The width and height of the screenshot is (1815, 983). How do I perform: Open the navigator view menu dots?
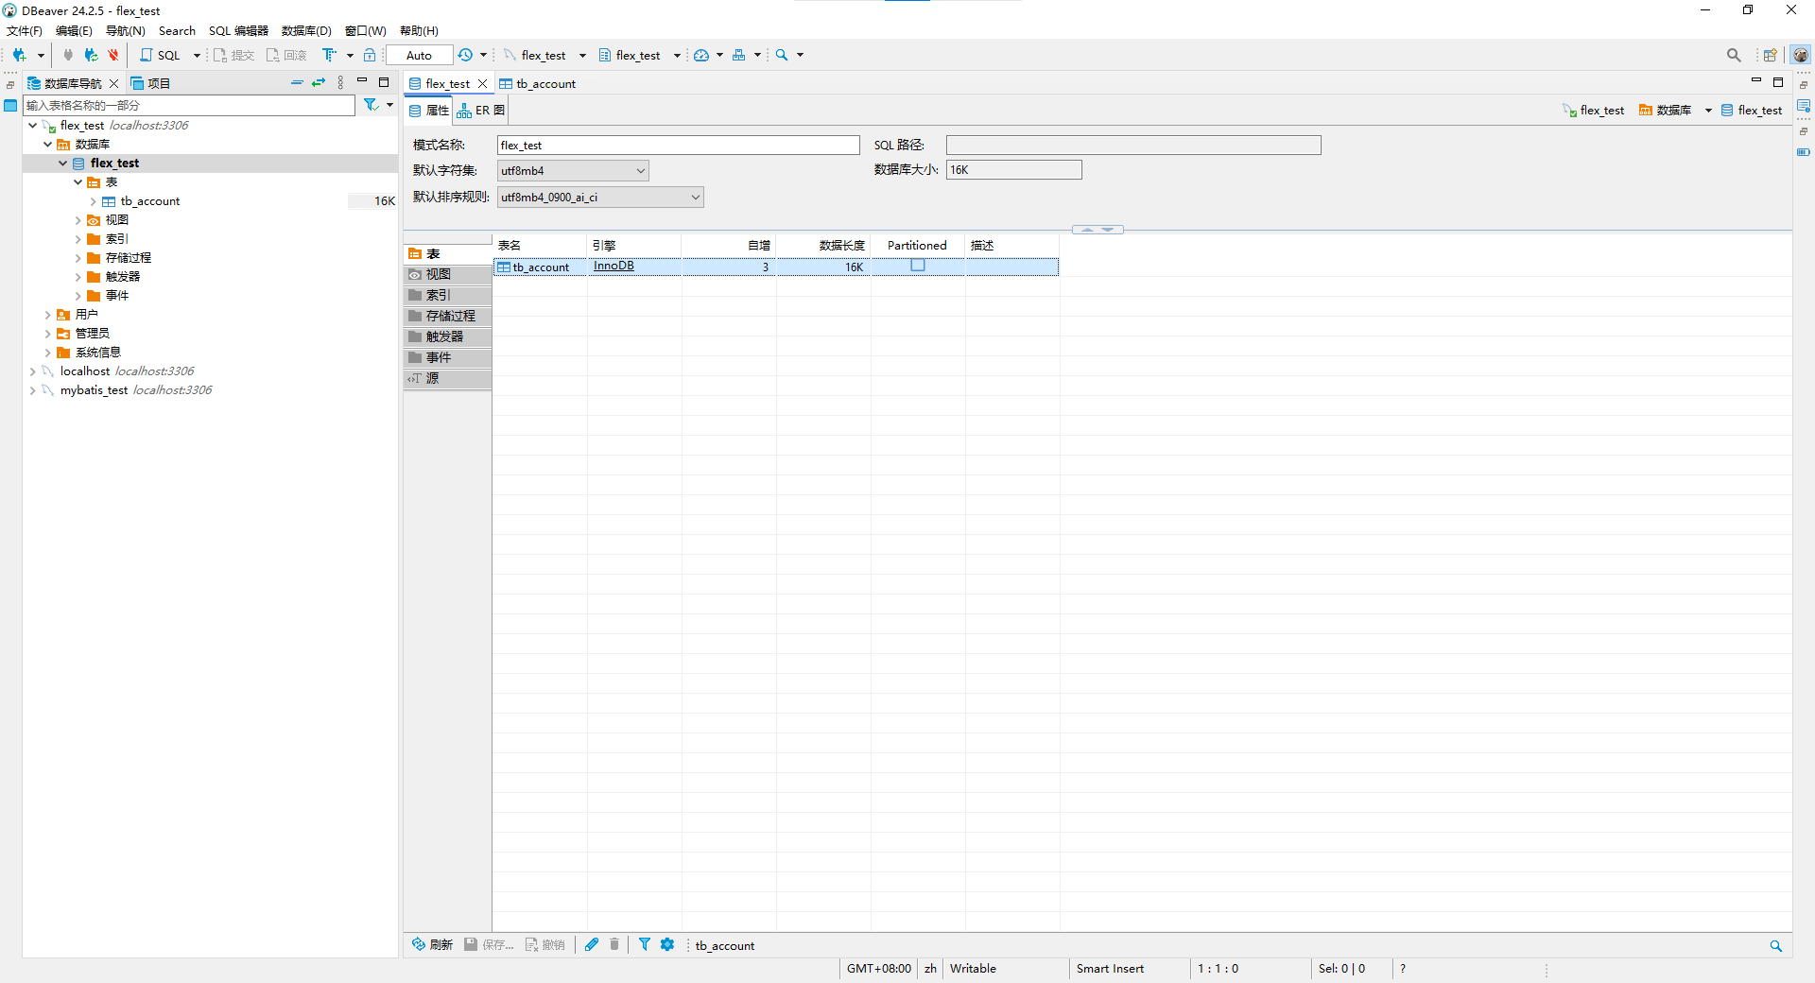tap(341, 83)
